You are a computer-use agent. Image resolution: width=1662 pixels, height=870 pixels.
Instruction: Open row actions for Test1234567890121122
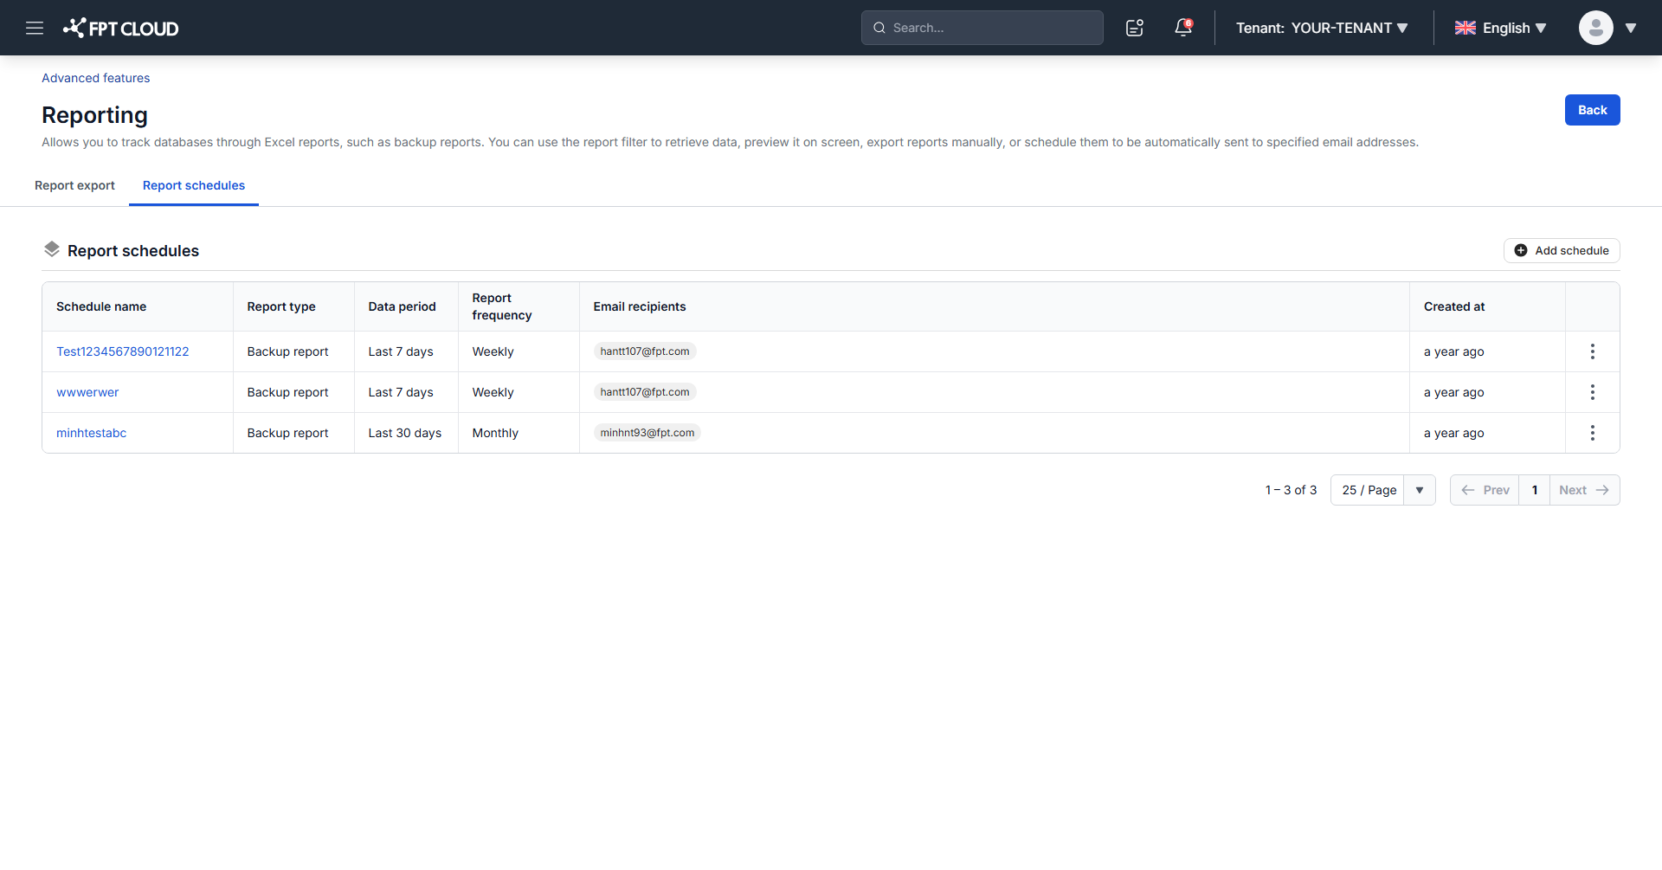[x=1592, y=351]
